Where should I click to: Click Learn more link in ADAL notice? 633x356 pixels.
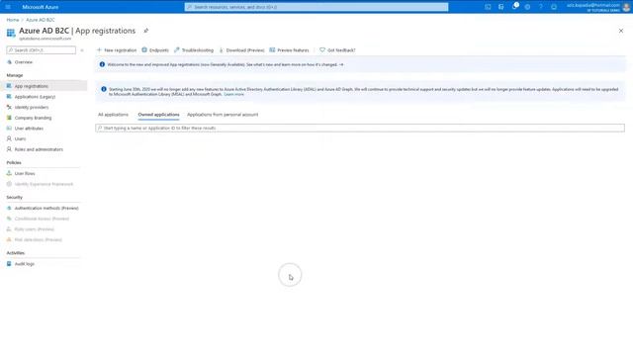233,95
